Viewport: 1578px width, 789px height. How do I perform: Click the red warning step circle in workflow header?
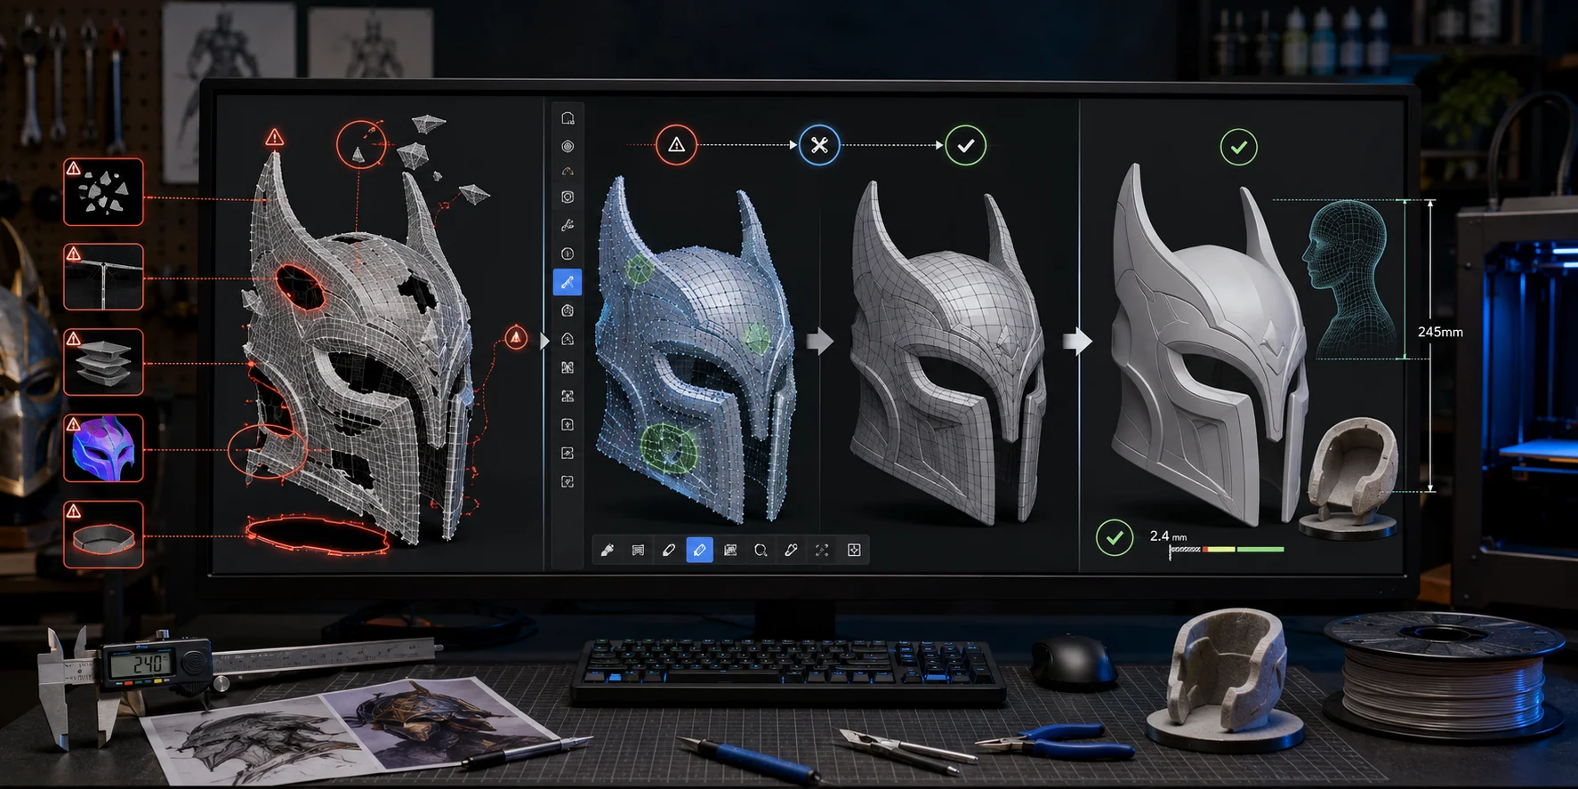click(x=676, y=144)
